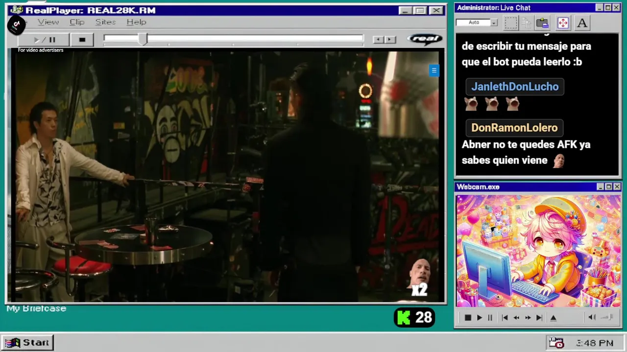Click the 3:48 PM taskbar clock
The width and height of the screenshot is (627, 352).
click(x=595, y=343)
